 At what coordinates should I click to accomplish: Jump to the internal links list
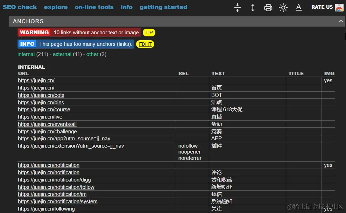pyautogui.click(x=26, y=54)
